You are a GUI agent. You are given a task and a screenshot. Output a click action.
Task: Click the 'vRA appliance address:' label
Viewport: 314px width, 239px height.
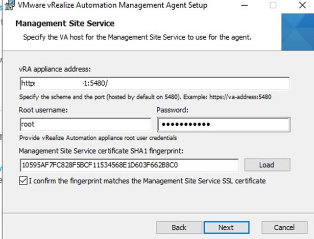(55, 69)
